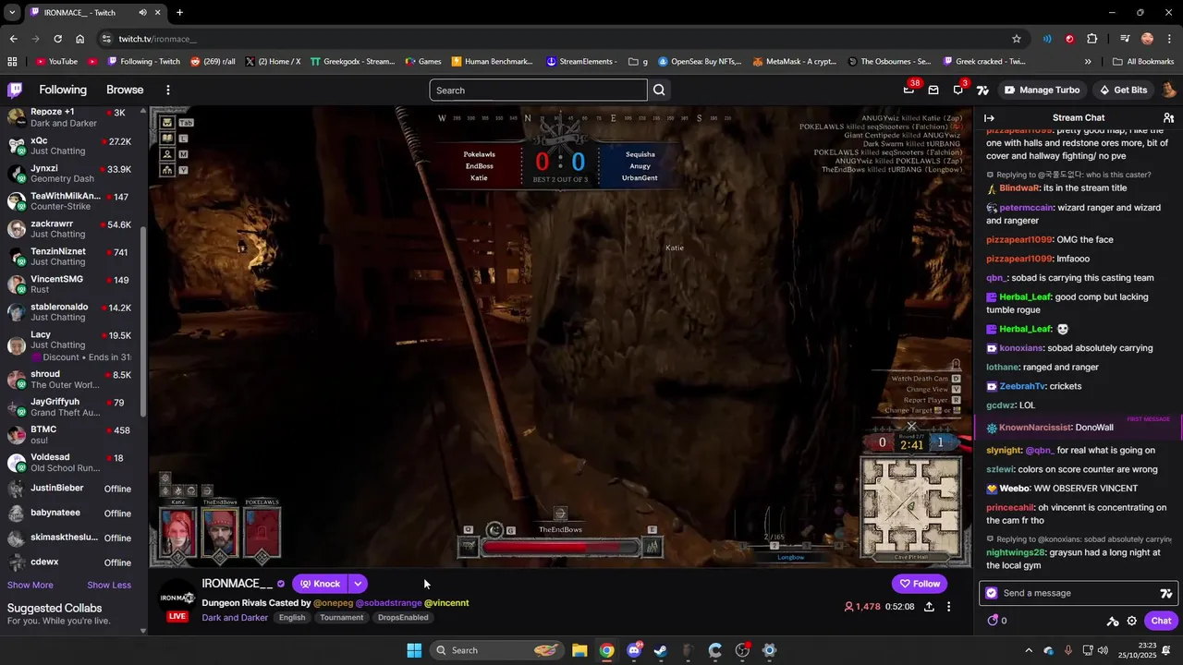Open the Whispers icon with 3 badge
1183x665 pixels.
pos(958,90)
